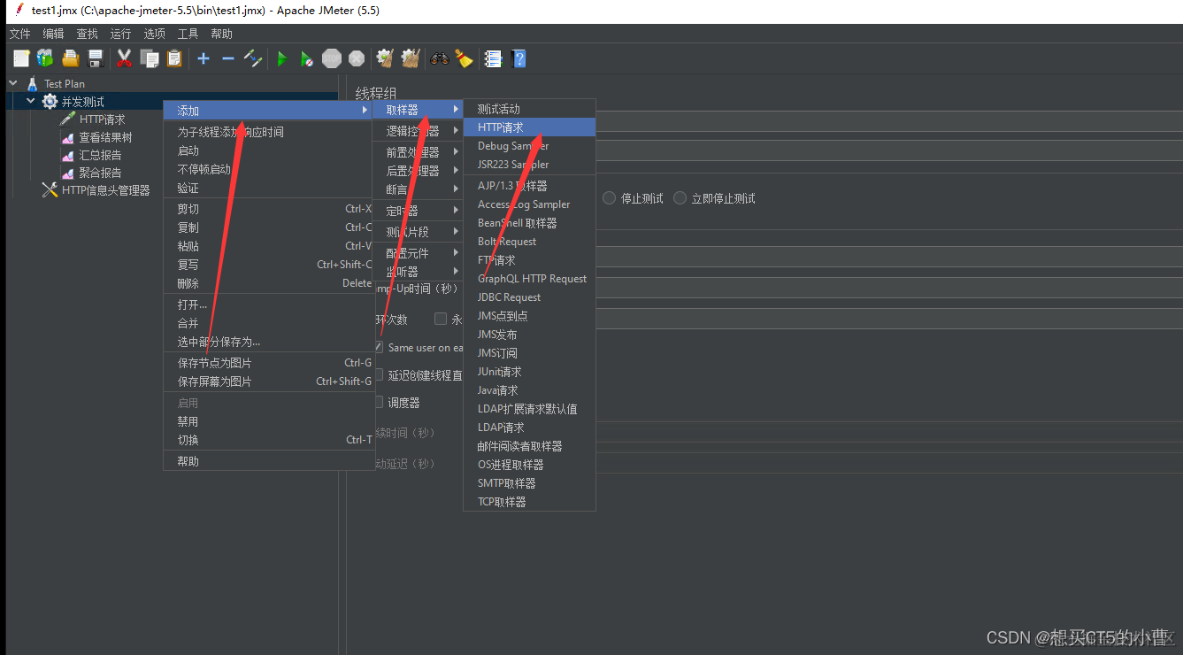Viewport: 1183px width, 655px height.
Task: Choose 禁用 in context menu
Action: pyautogui.click(x=269, y=421)
